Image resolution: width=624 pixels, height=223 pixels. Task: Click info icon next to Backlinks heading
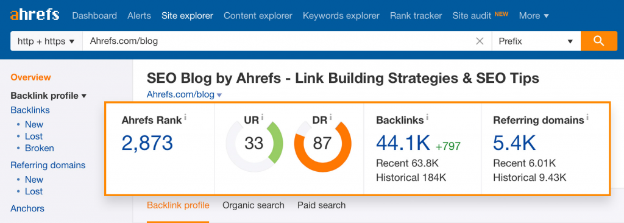(x=427, y=117)
